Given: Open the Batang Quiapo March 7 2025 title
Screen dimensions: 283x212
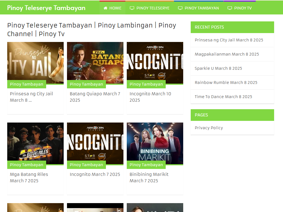Looking at the screenshot, I should coord(95,97).
